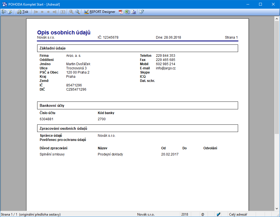
Task: Click 'Strana 1' in the report header
Action: [x=231, y=37]
